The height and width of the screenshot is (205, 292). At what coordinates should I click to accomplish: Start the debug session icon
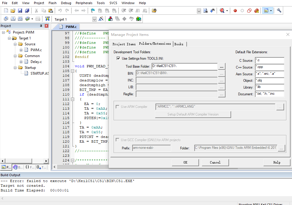tap(222, 11)
